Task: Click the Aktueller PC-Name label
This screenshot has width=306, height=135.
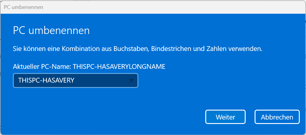Action: point(42,67)
